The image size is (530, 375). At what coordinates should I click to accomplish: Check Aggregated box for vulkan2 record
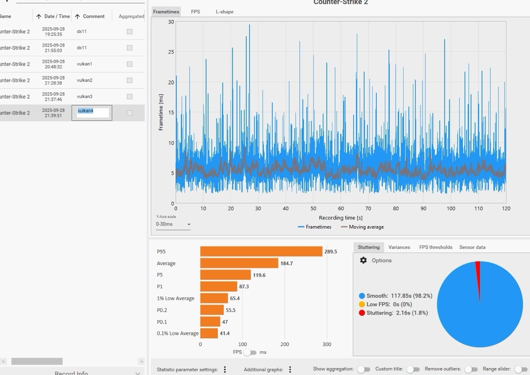pos(130,80)
